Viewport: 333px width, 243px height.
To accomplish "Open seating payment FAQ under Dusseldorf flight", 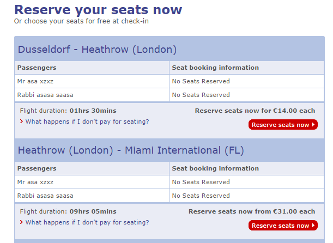I will (87, 121).
